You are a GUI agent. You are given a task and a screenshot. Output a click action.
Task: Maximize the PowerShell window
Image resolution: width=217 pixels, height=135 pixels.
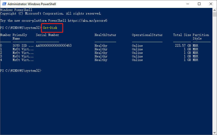point(199,4)
